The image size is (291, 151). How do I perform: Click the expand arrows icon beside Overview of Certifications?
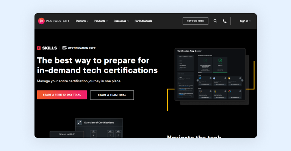pos(80,123)
